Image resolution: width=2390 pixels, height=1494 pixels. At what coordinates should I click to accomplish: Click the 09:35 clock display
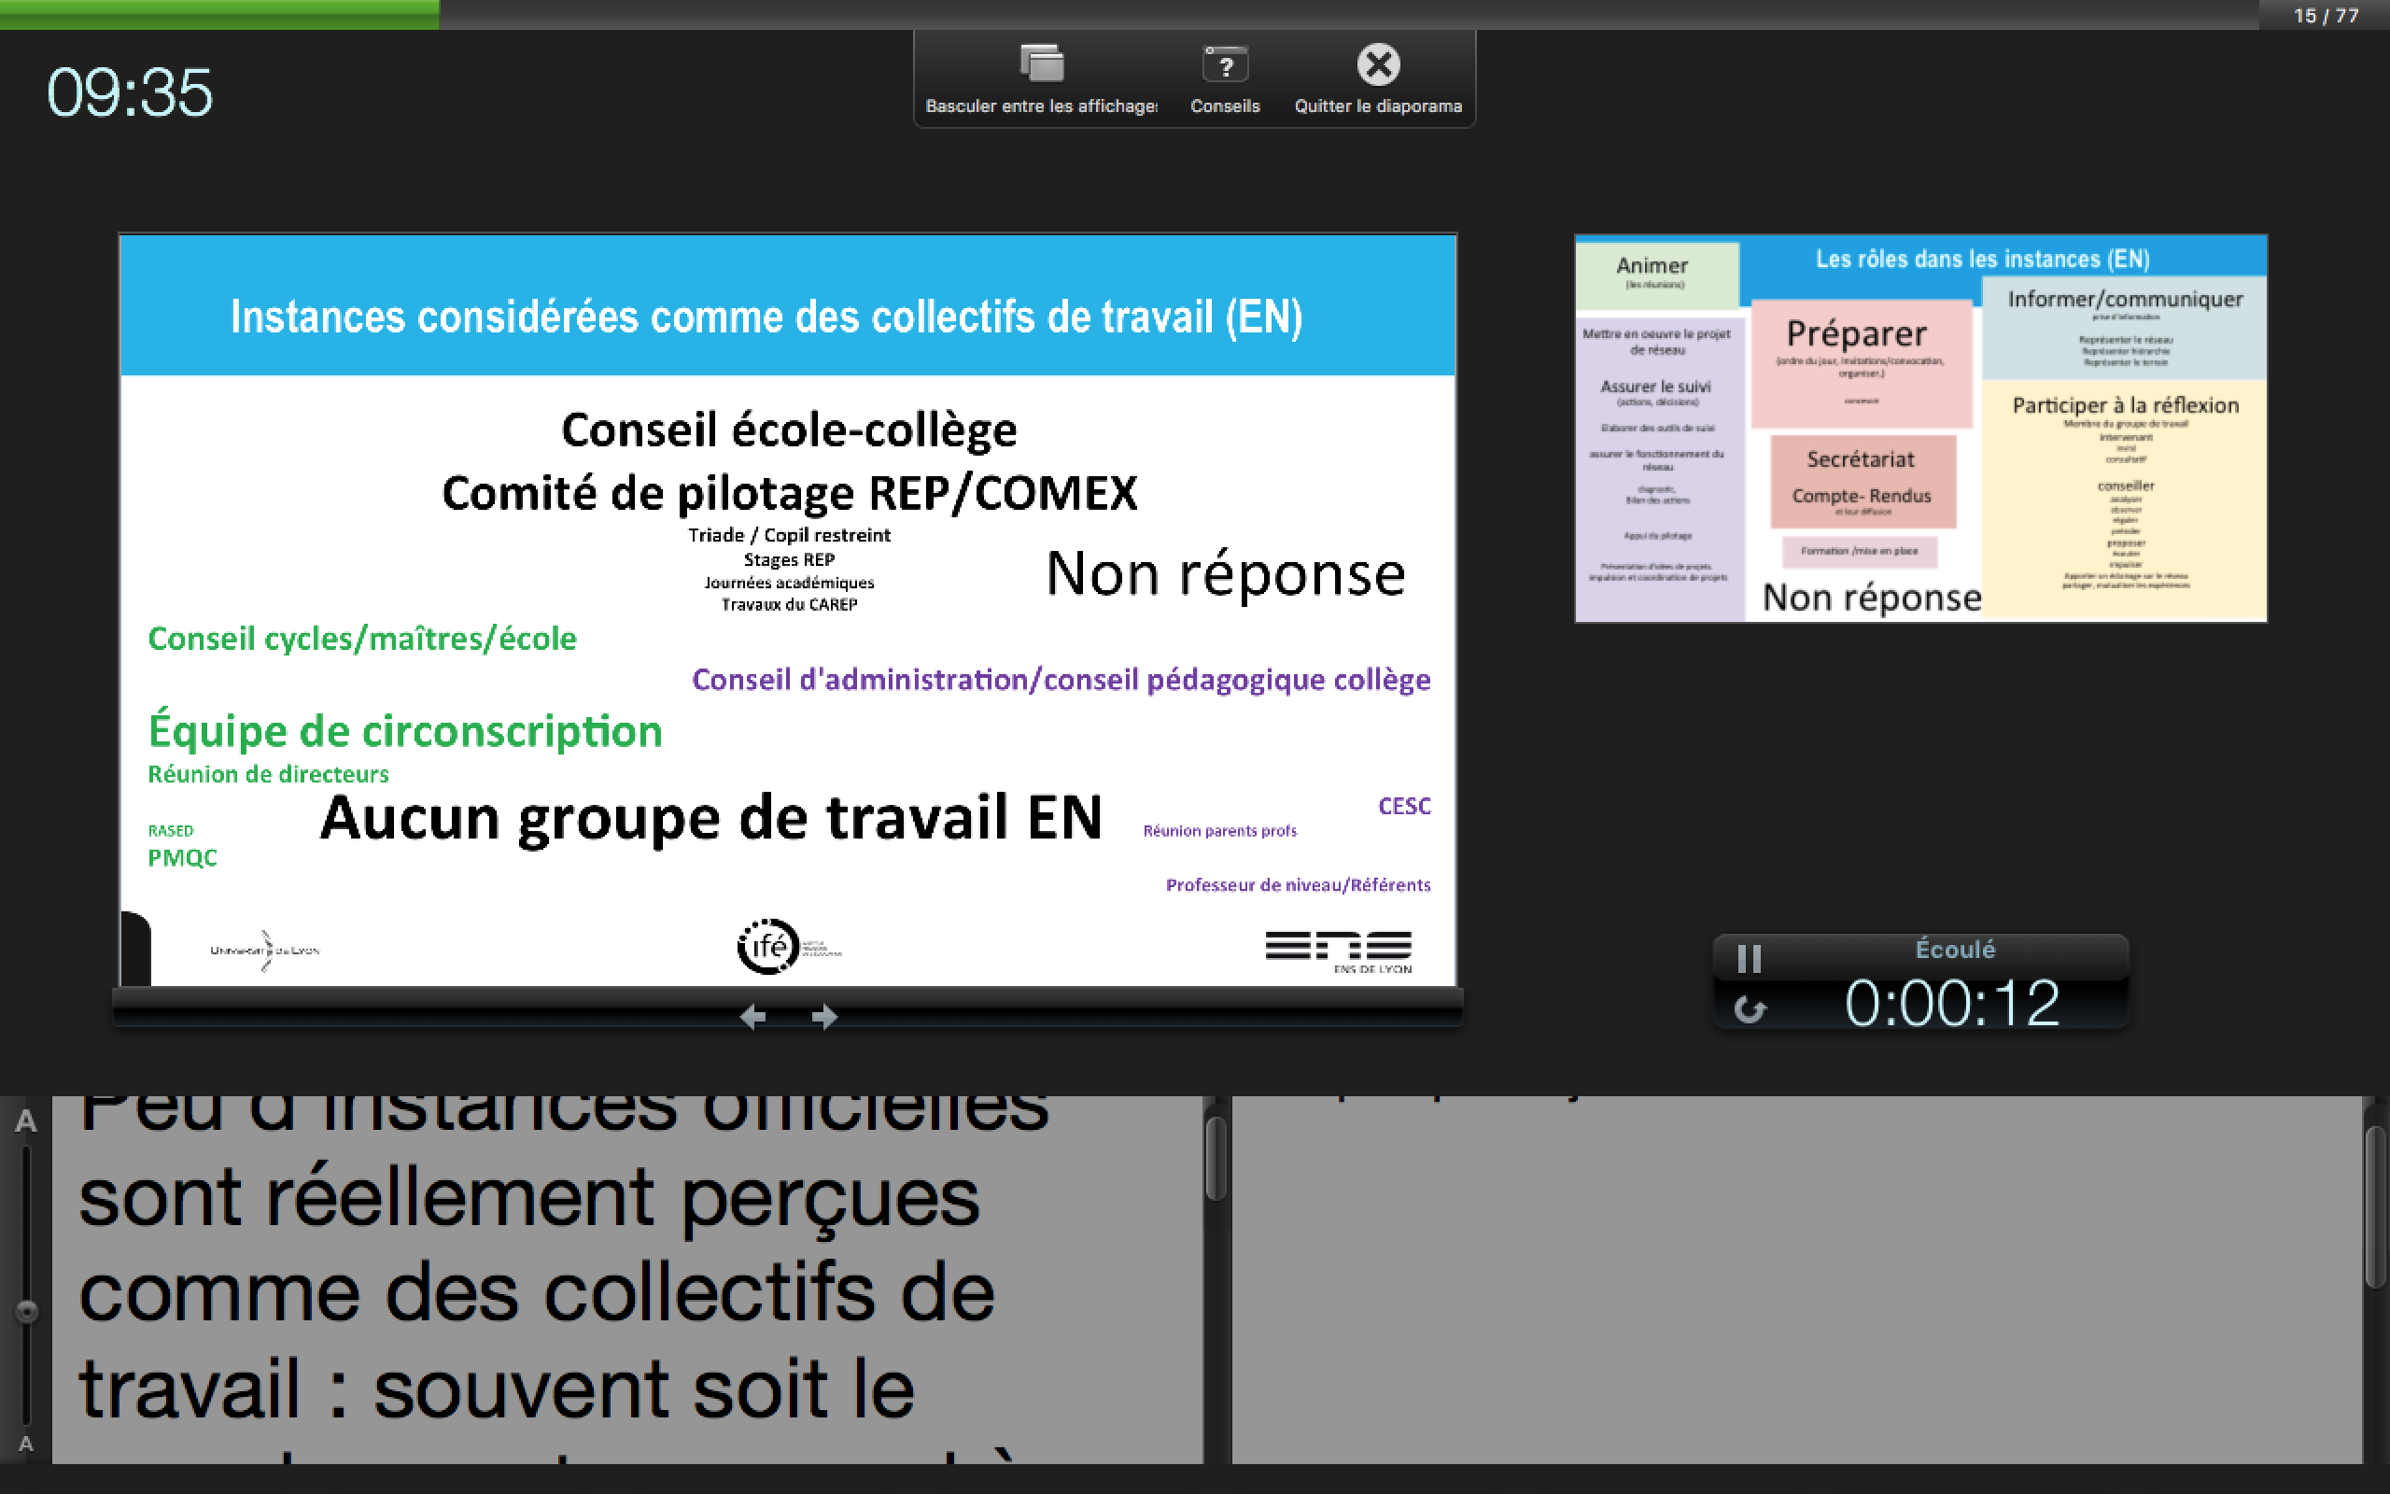[x=130, y=92]
